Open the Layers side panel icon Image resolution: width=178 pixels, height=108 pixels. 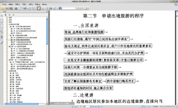click(2, 26)
